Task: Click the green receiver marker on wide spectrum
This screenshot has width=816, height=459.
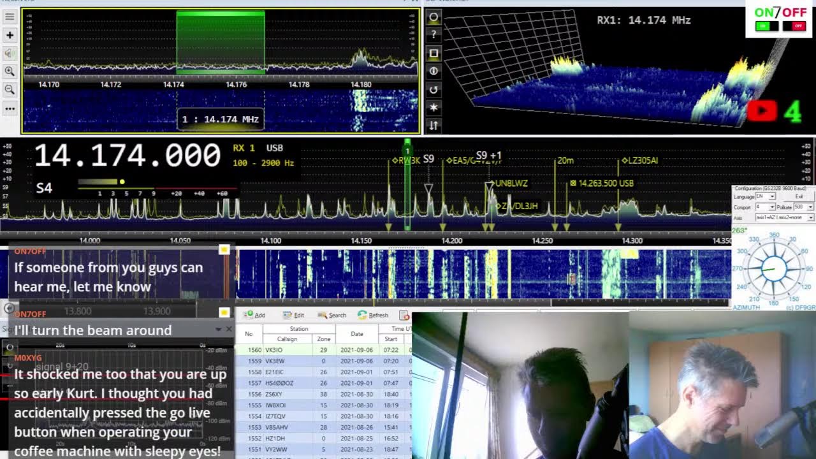Action: click(x=407, y=185)
